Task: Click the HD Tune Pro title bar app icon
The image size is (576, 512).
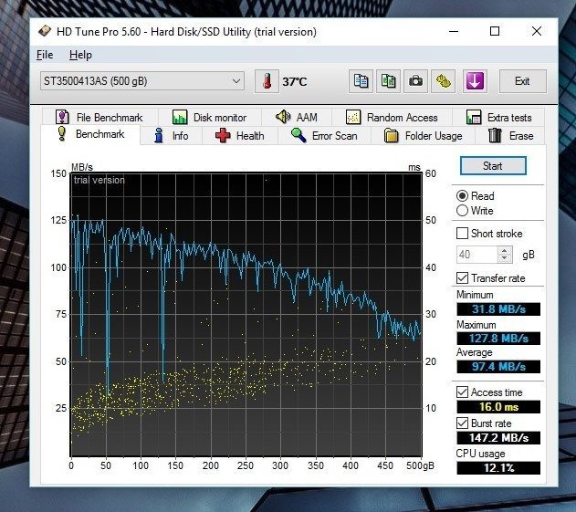Action: 45,31
